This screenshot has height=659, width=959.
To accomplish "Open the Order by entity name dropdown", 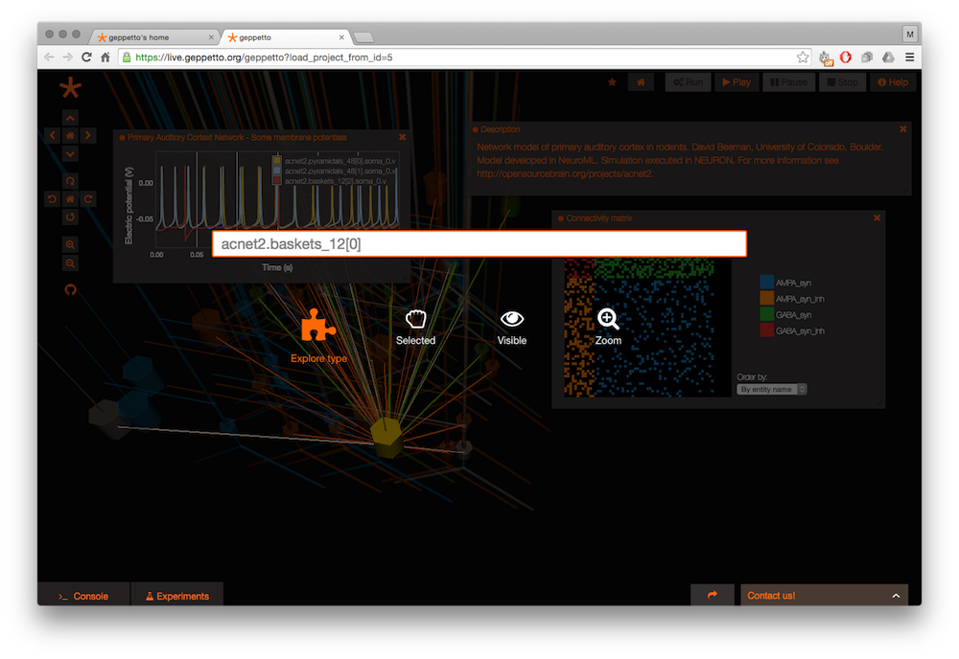I will click(771, 389).
